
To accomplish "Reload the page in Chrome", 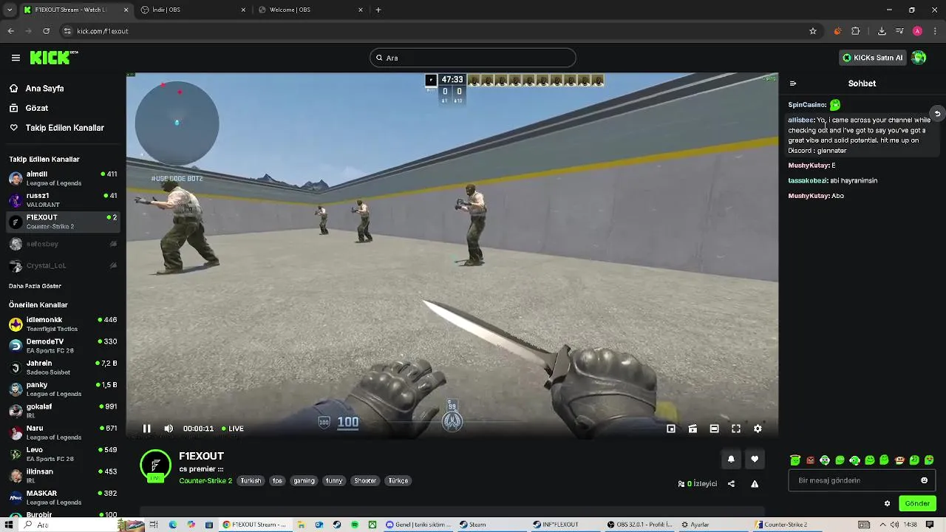I will (x=46, y=31).
